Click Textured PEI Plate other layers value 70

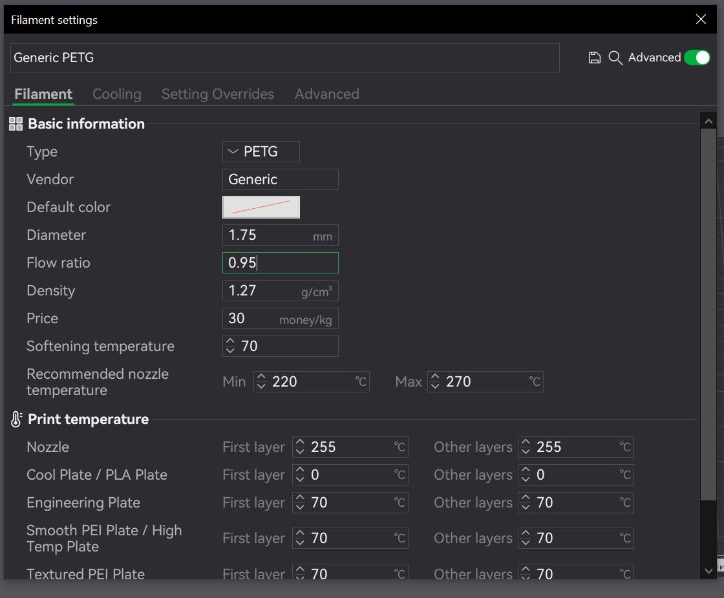click(544, 573)
